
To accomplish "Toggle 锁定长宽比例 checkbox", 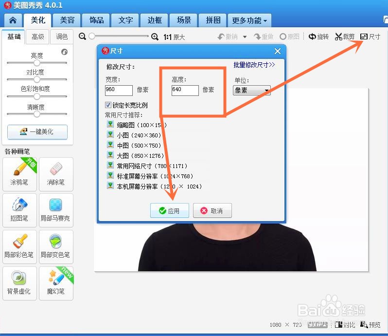I will (108, 105).
